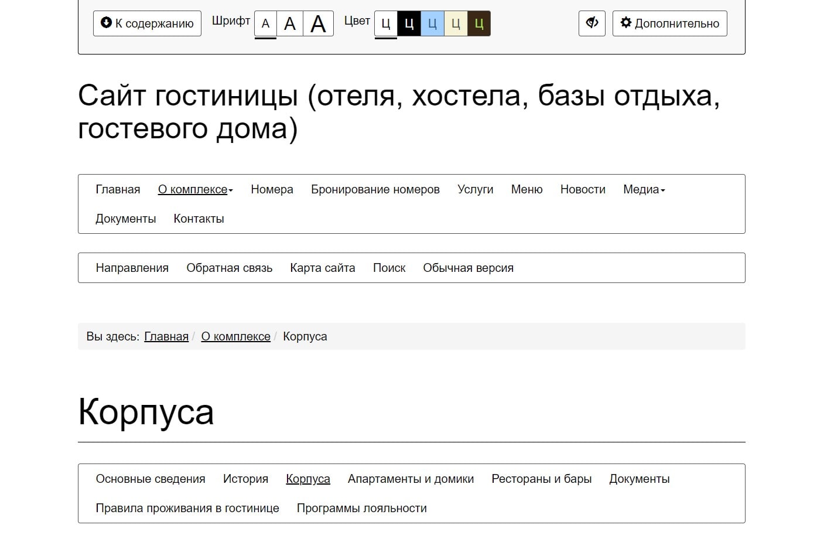Select the largest font size A

click(318, 24)
